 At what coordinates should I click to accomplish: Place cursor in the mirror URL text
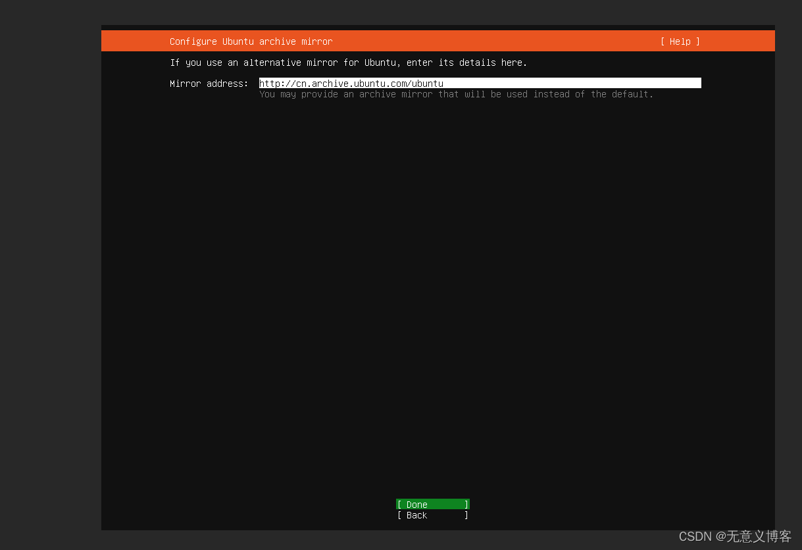351,84
